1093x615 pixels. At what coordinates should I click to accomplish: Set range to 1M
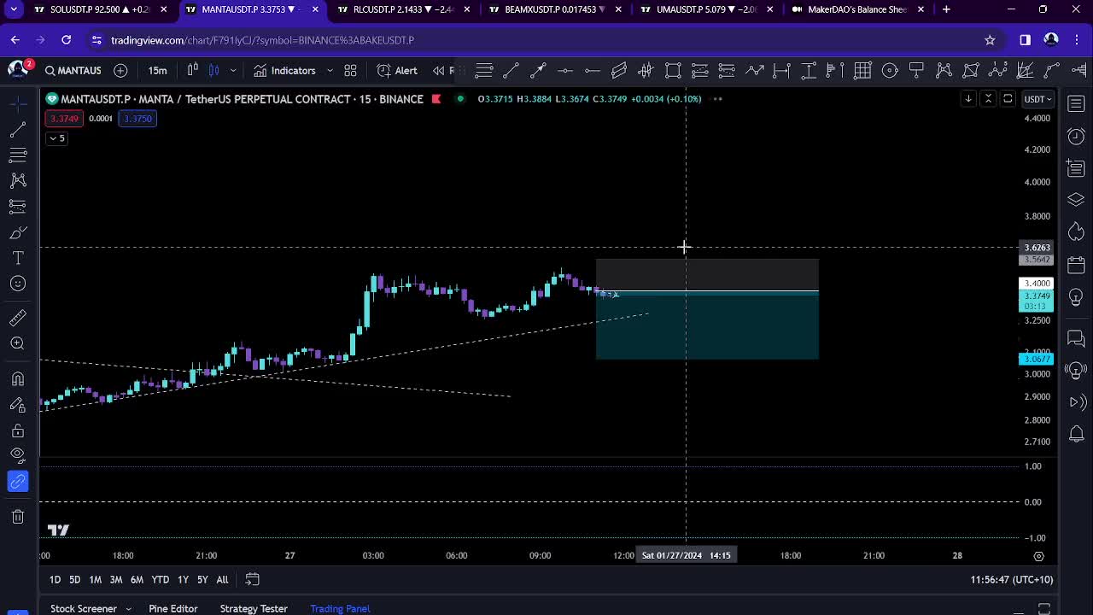[x=95, y=579]
